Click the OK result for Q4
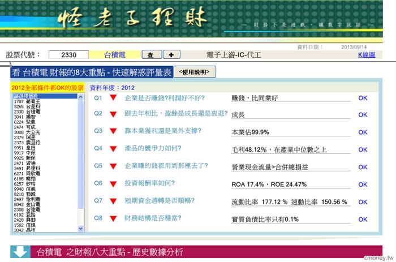 coord(363,150)
